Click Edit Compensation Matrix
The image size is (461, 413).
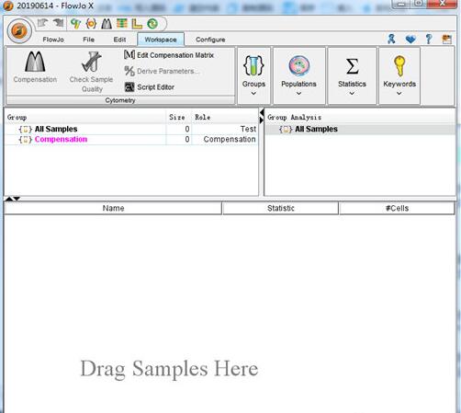[x=169, y=55]
